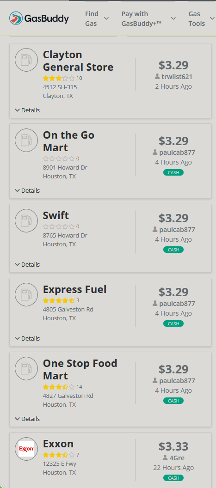Expand Details for Clayton General Store
The image size is (216, 488).
pyautogui.click(x=27, y=110)
